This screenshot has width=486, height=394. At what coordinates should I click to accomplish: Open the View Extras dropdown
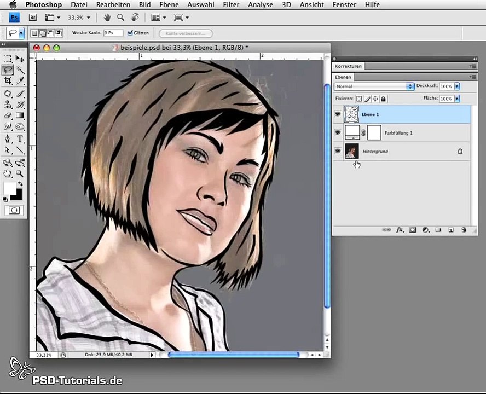click(x=53, y=18)
